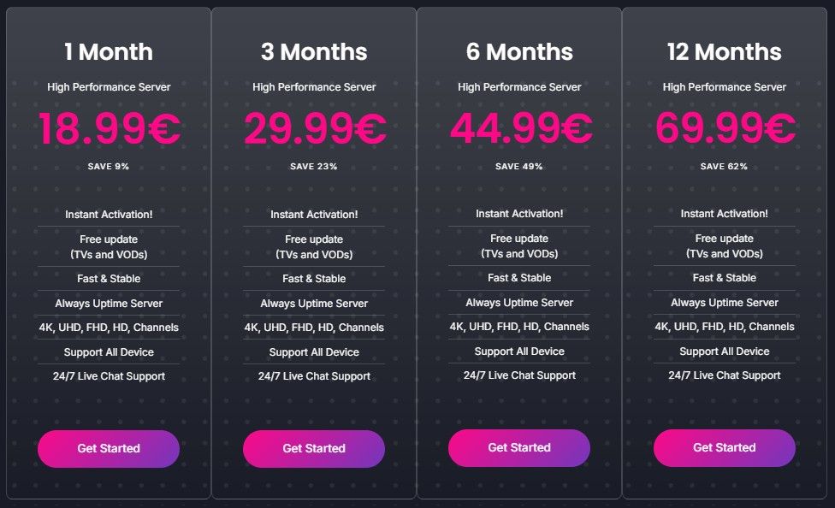Screen dimensions: 835x508
Task: Click the 18.99€ price label
Action: click(x=108, y=128)
